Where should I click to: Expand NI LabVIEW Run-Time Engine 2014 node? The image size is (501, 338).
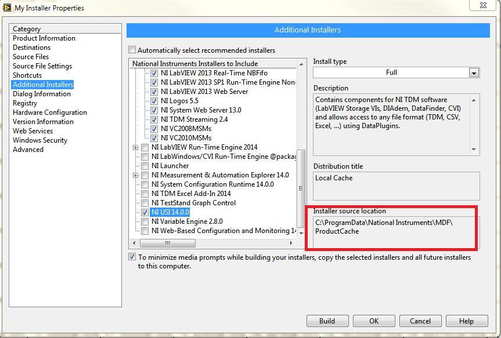click(x=135, y=147)
